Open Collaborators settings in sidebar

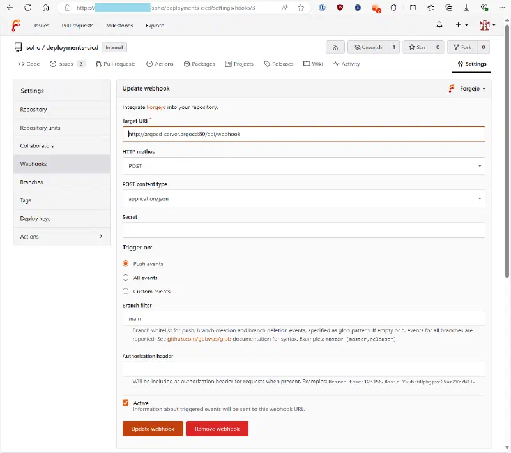click(x=61, y=146)
